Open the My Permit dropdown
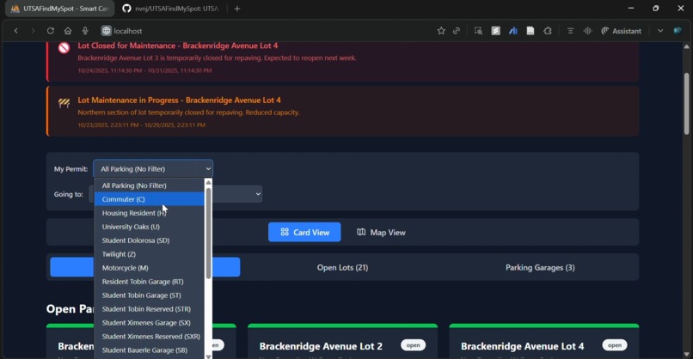This screenshot has width=693, height=359. pyautogui.click(x=153, y=168)
